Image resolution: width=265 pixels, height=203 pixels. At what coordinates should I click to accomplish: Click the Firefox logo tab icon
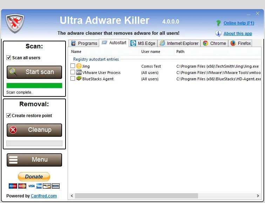pos(233,43)
